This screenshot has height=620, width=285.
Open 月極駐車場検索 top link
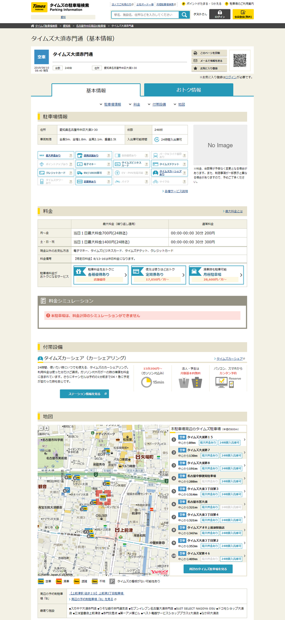coord(166,4)
